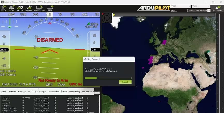This screenshot has height=113, width=224.
Task: Open the Messages tab
Action: (x=22, y=92)
